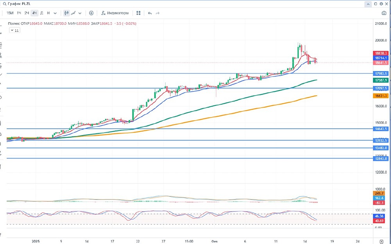
Task: Click the 15:00 label on time axis
Action: click(x=189, y=241)
